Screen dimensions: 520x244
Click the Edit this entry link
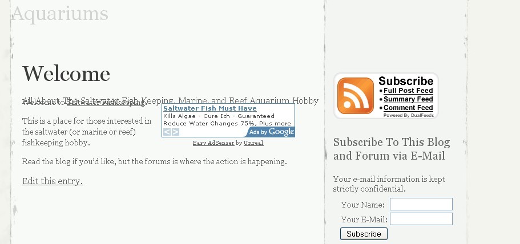coord(53,181)
